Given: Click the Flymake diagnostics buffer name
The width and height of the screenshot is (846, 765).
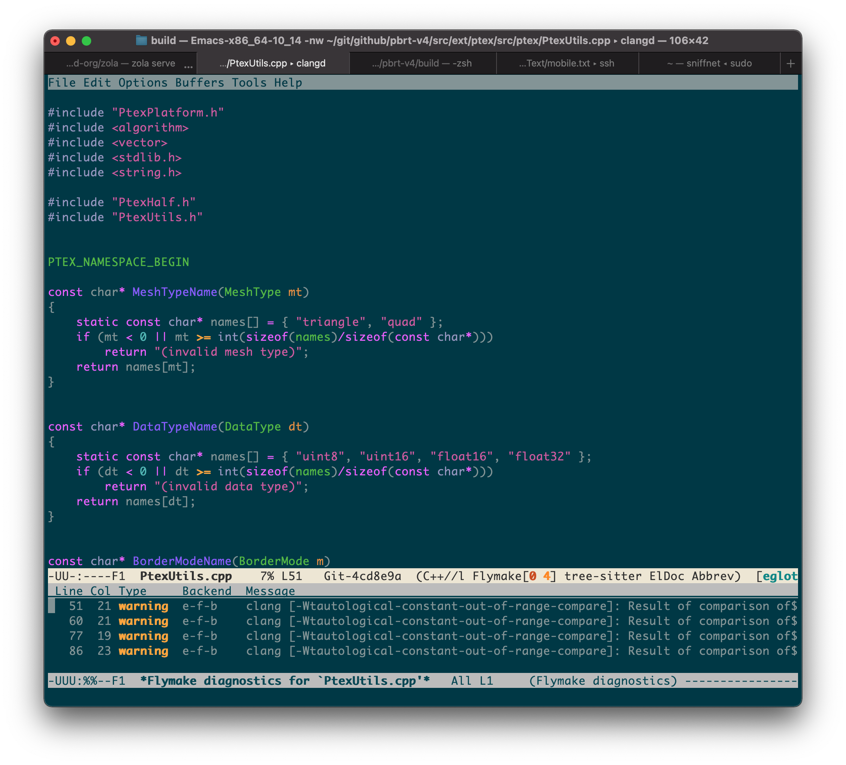Looking at the screenshot, I should click(x=285, y=680).
